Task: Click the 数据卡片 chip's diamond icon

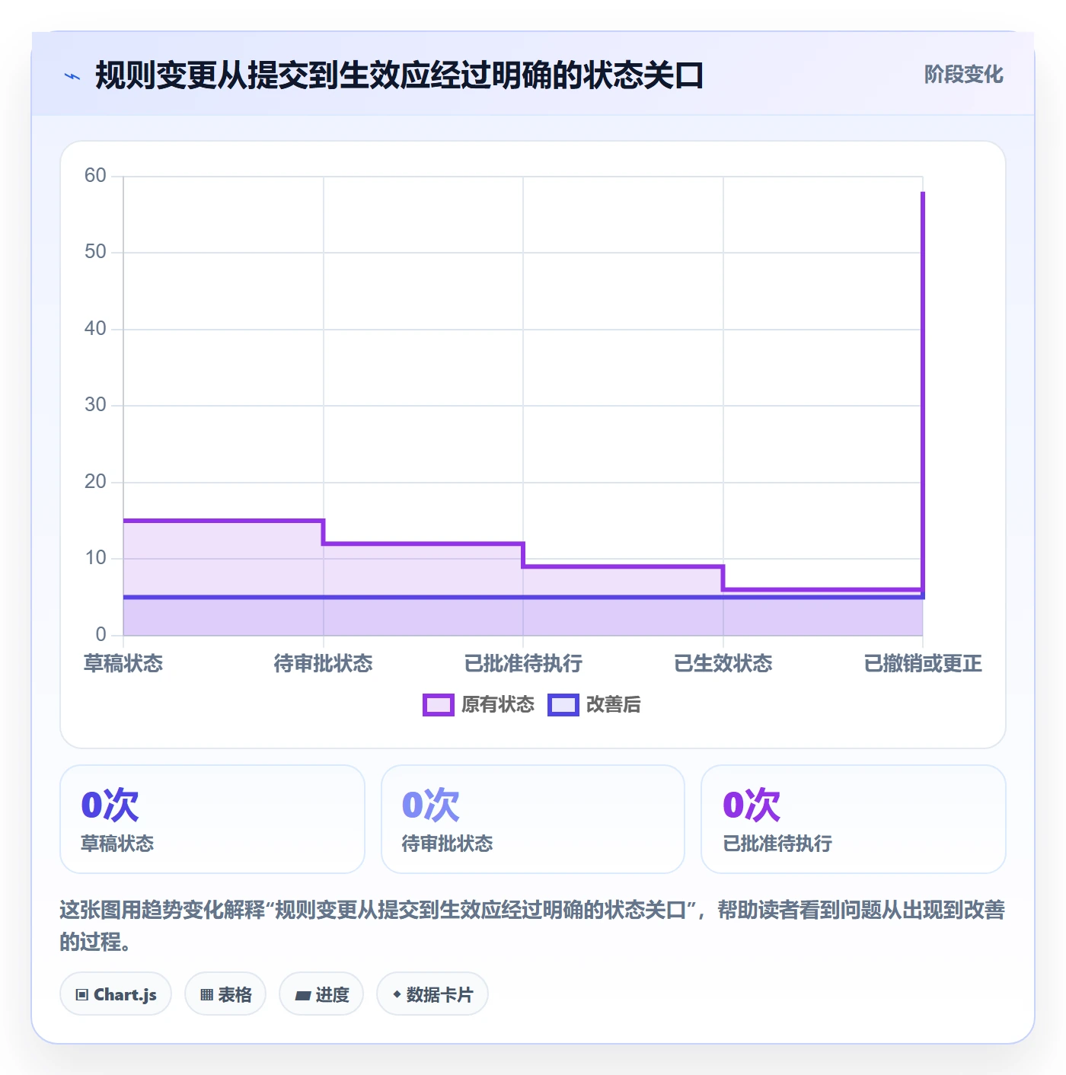Action: coord(397,994)
